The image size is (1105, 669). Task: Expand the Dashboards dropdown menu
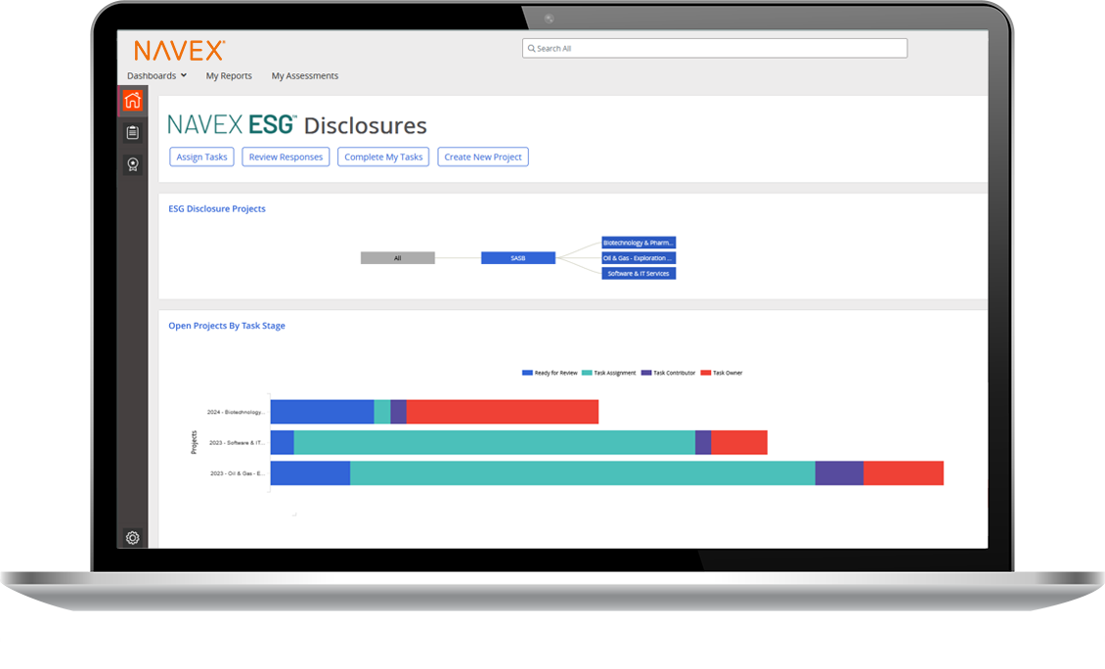pyautogui.click(x=156, y=75)
